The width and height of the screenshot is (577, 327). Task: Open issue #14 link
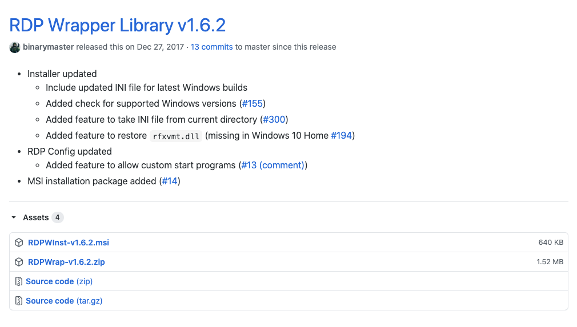170,181
